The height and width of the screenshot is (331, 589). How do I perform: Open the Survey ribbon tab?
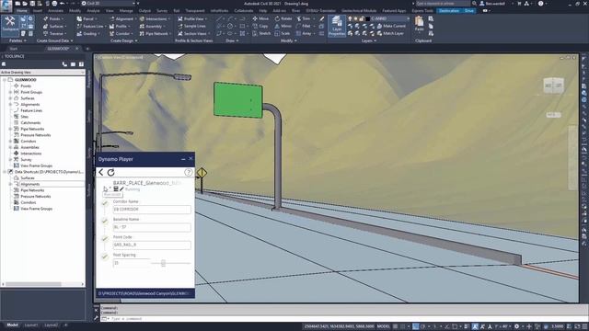click(x=162, y=11)
